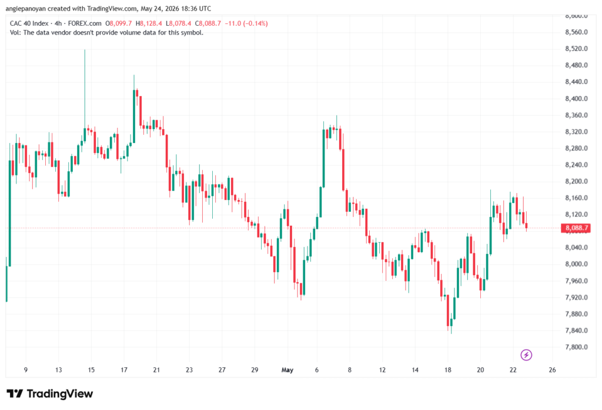Click the TradingView wordmark text
602x410 pixels.
tap(60, 394)
